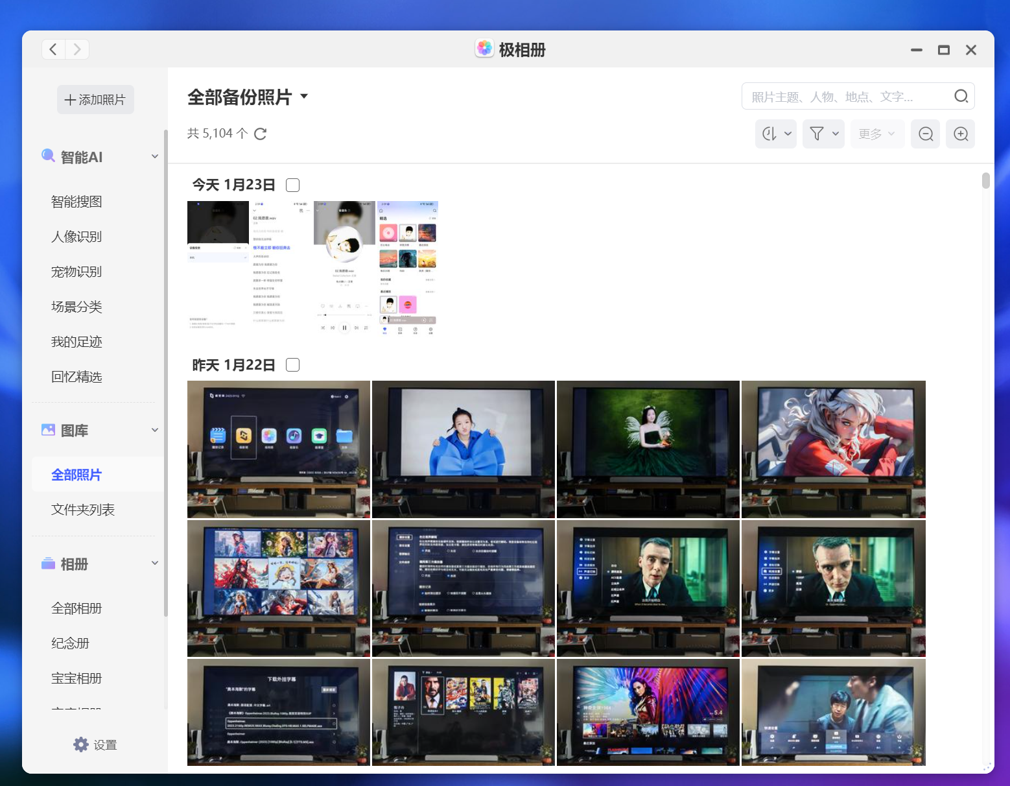This screenshot has height=786, width=1010.
Task: Open 我的足迹
Action: (76, 342)
